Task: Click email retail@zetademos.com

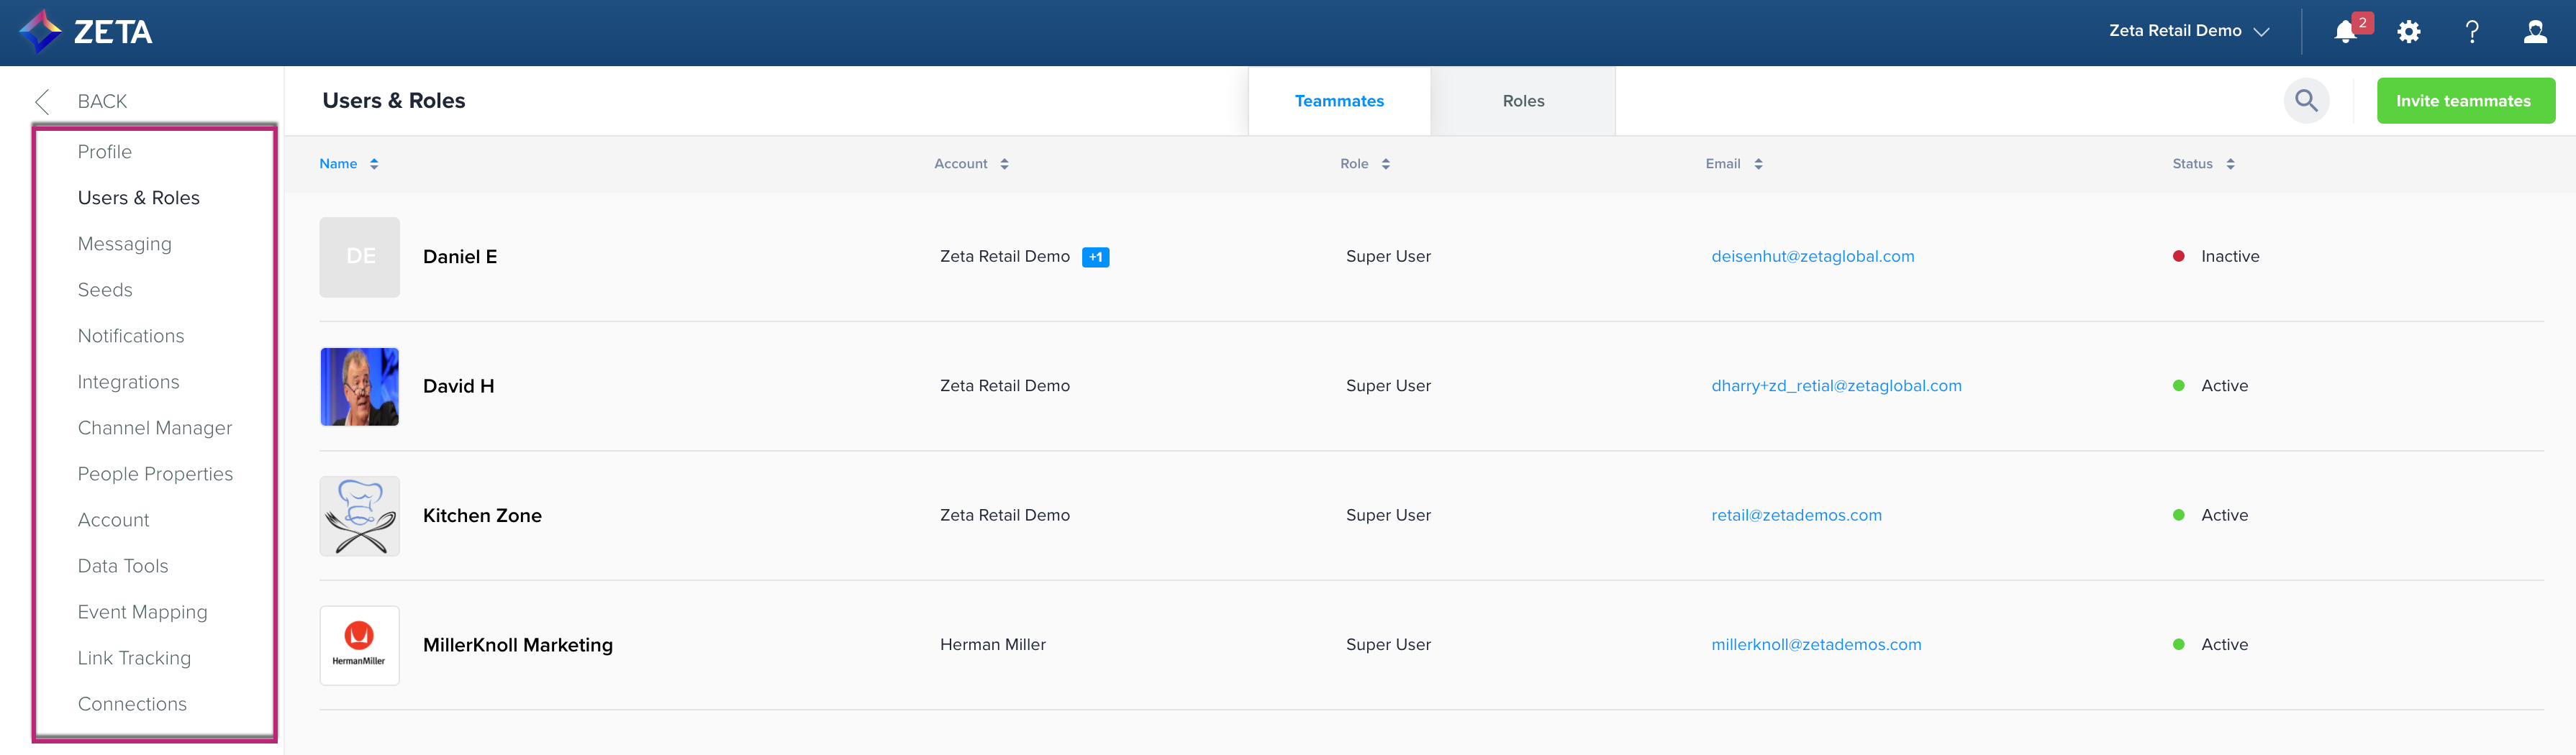Action: pyautogui.click(x=1796, y=516)
